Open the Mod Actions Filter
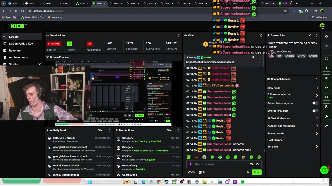Viewport: 332px width, 186px height. [x=169, y=130]
